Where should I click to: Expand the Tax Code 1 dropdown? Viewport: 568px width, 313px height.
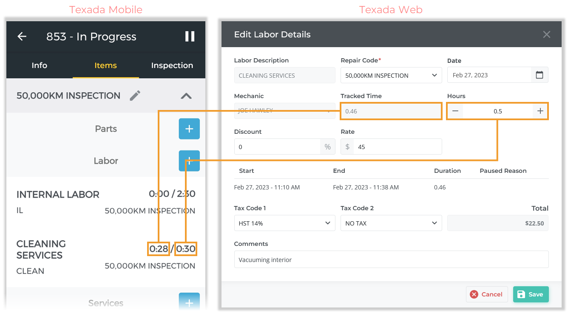point(284,223)
